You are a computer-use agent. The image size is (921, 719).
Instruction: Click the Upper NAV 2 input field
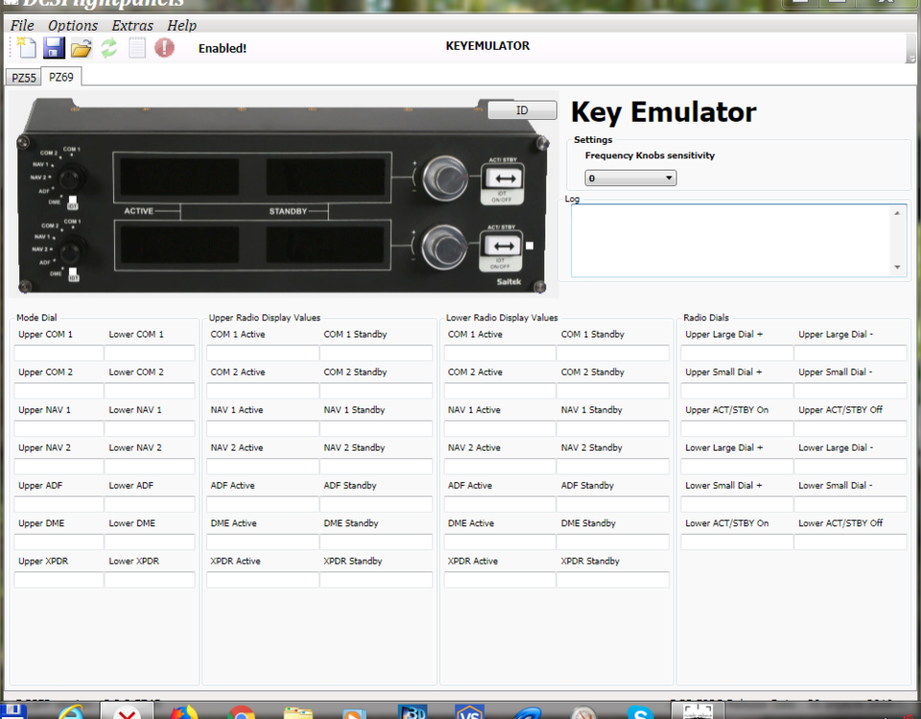pyautogui.click(x=58, y=467)
